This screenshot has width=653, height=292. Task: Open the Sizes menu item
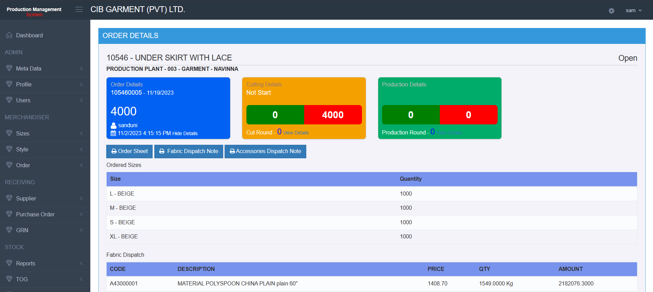22,133
